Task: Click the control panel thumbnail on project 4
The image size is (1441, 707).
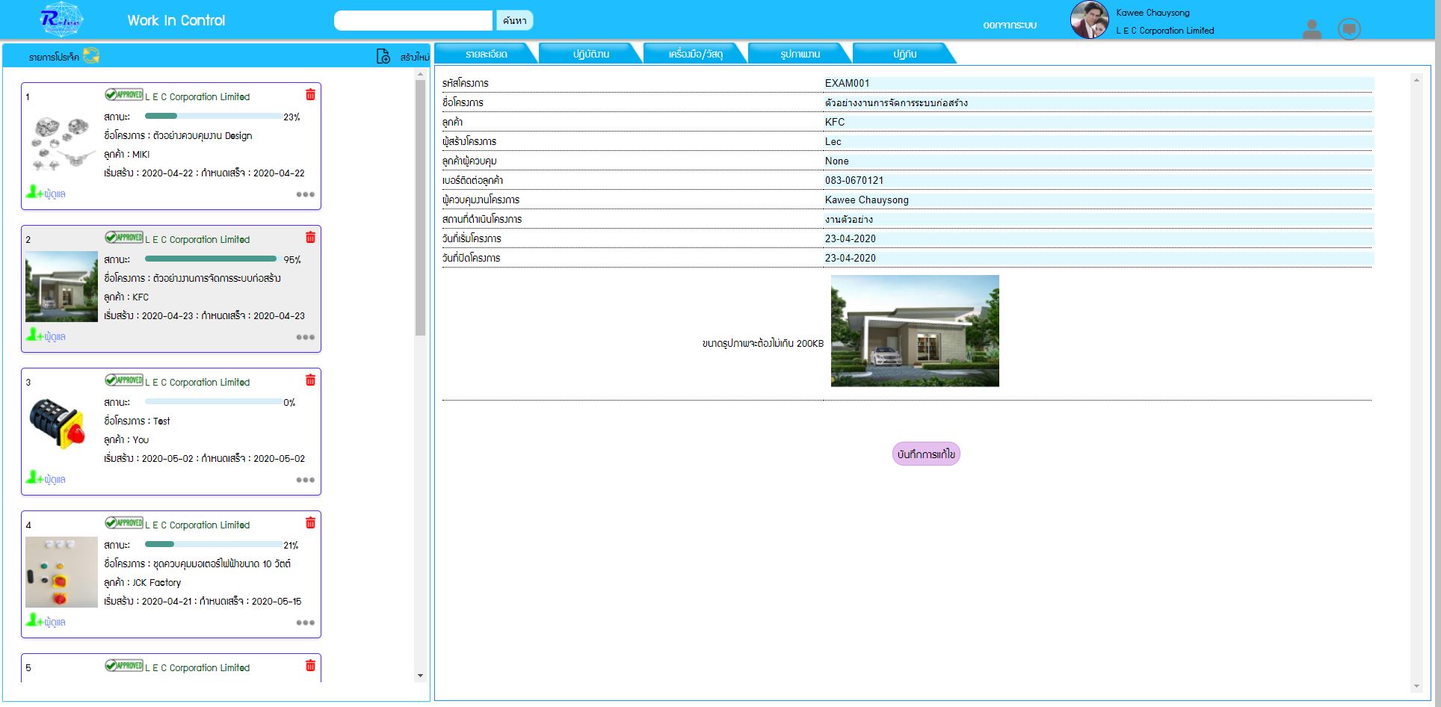Action: click(61, 572)
